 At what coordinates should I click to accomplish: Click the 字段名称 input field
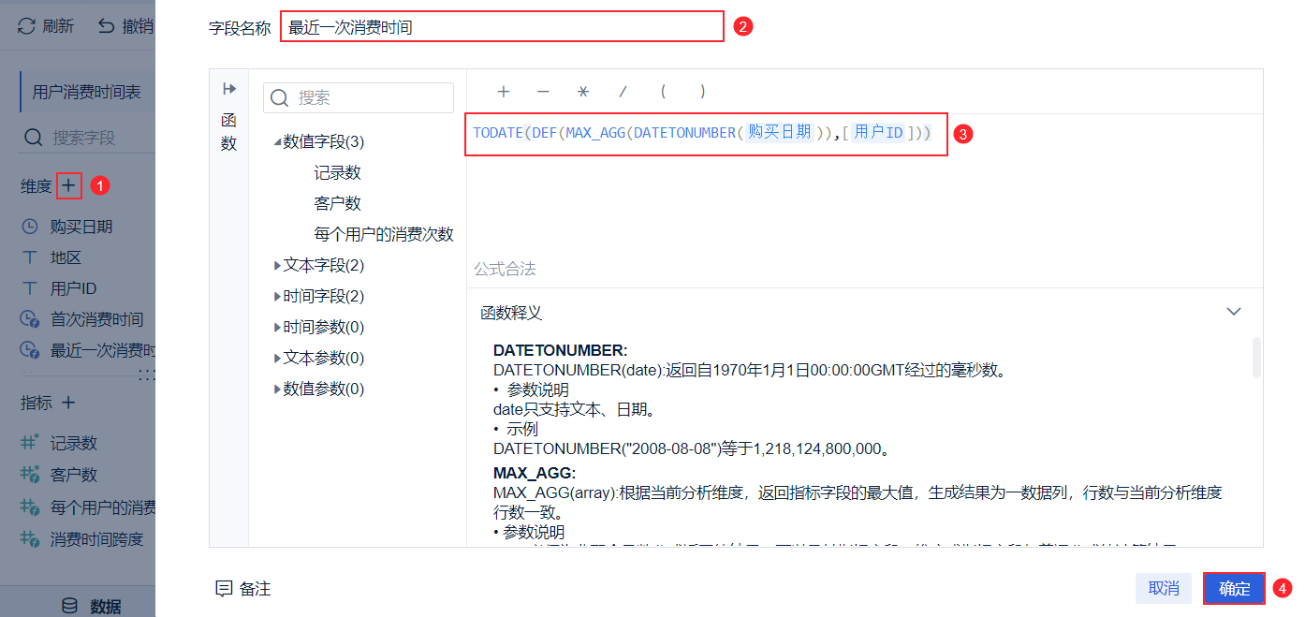click(503, 27)
